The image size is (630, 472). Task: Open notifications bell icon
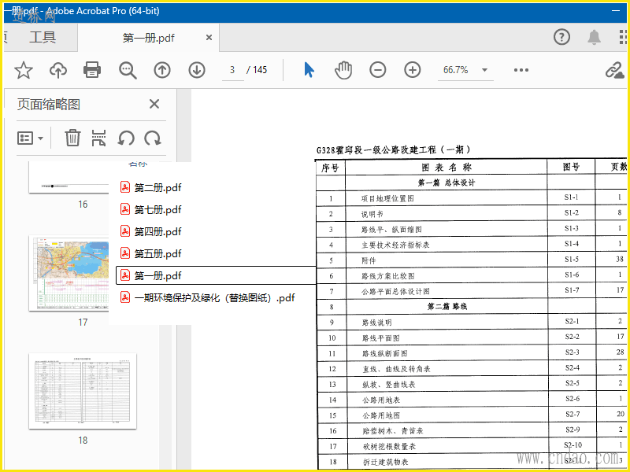click(x=595, y=37)
